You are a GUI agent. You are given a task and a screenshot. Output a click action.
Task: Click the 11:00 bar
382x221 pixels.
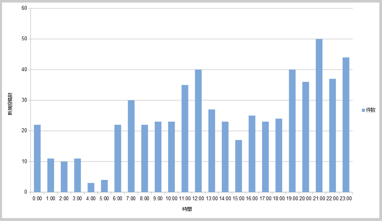pos(185,138)
